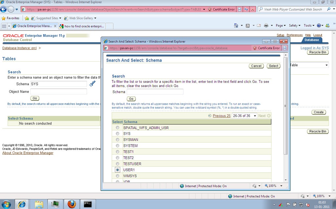Go back using the browser Back arrow
Screen dimensions: 336x209
click(3, 9)
